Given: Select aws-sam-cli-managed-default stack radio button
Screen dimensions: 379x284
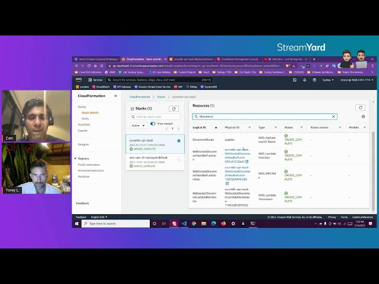Looking at the screenshot, I should [179, 159].
